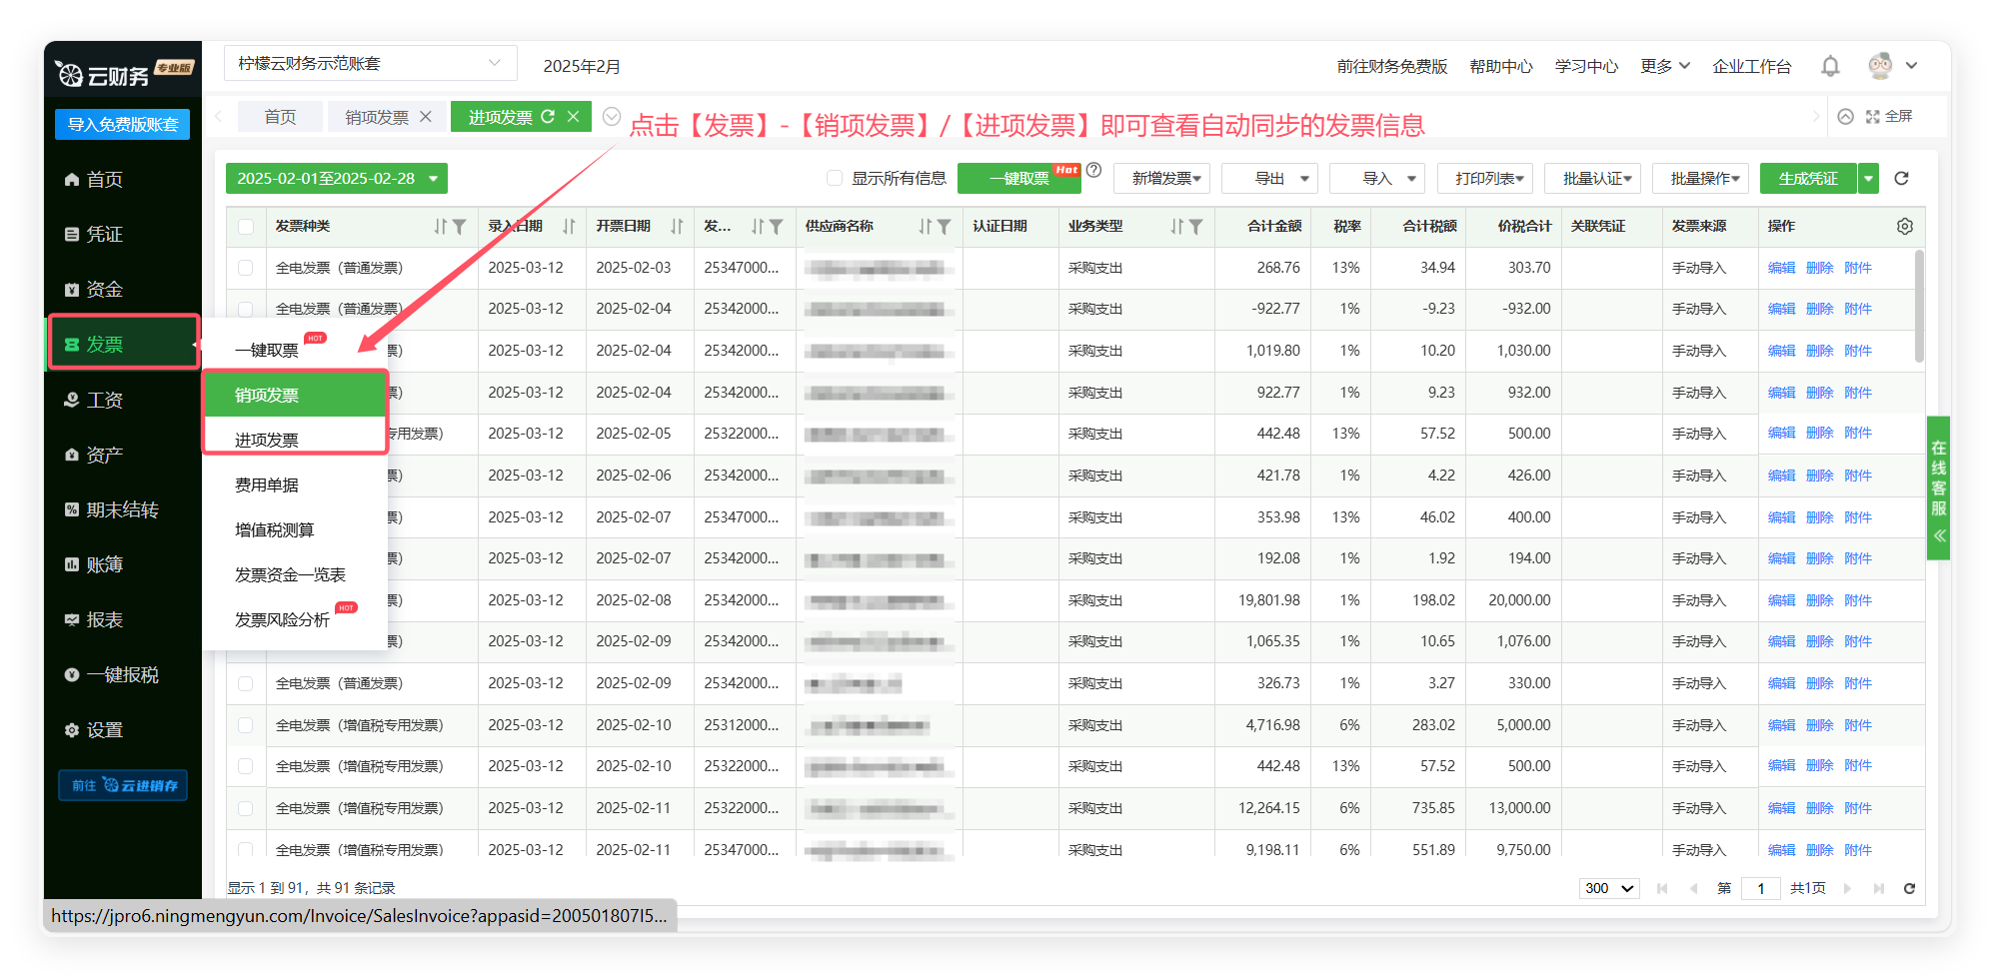Check the row with 合计金额 4,716.98
This screenshot has height=975, width=1995.
(246, 725)
